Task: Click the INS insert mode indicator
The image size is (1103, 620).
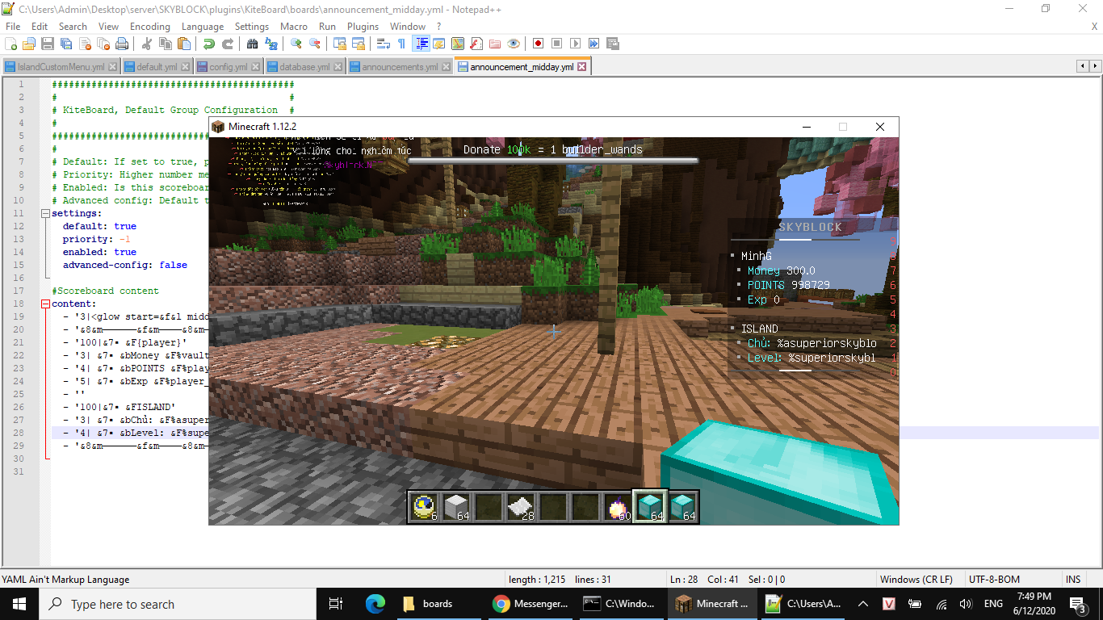Action: [1073, 580]
